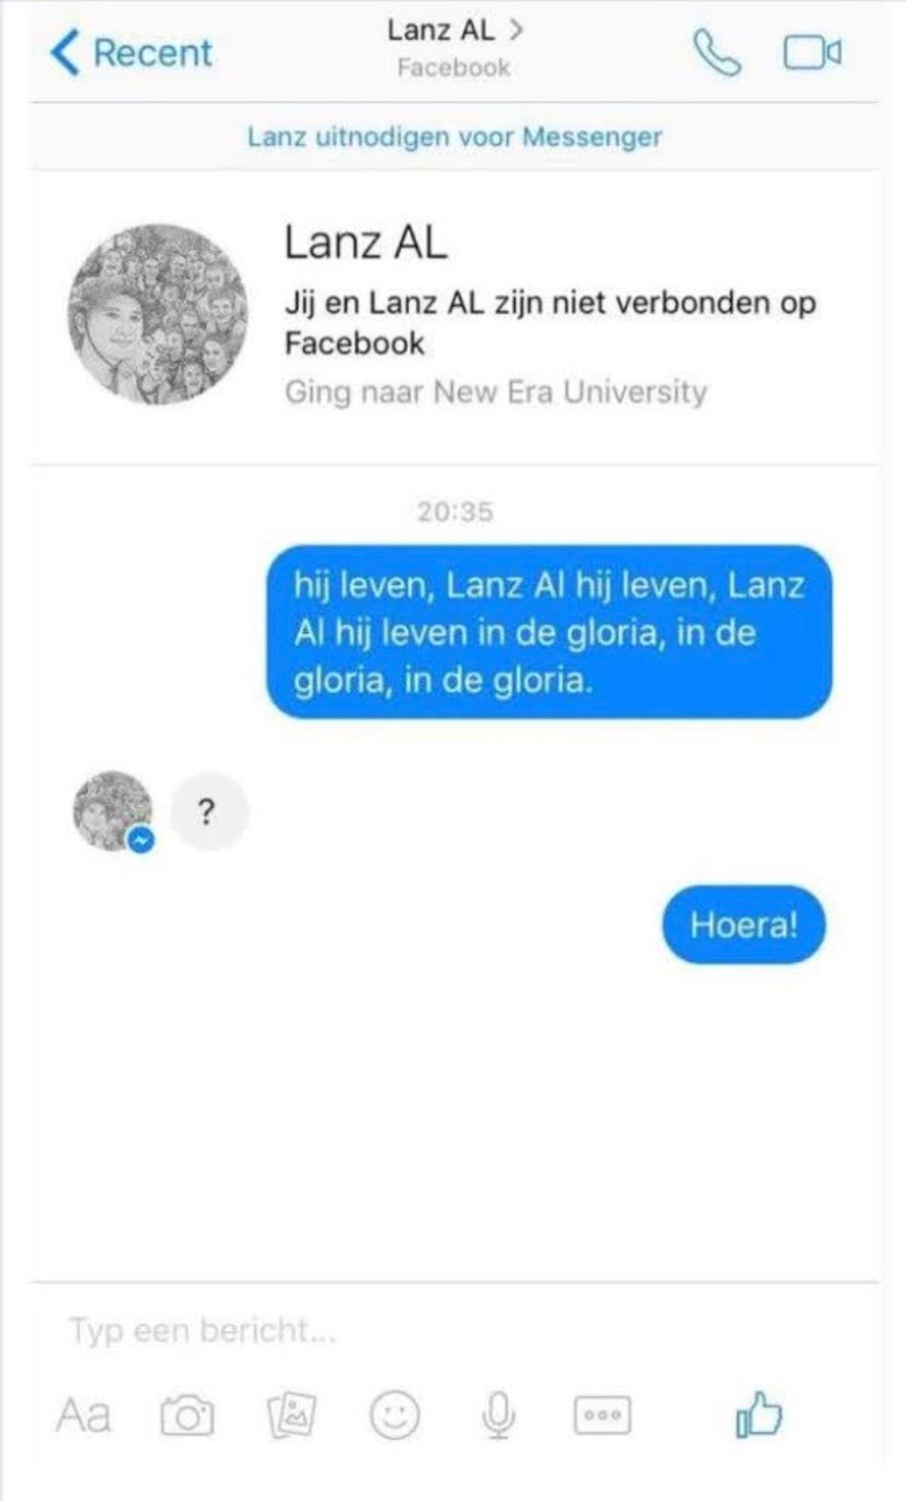Tap the received '?' message bubble

pos(208,812)
